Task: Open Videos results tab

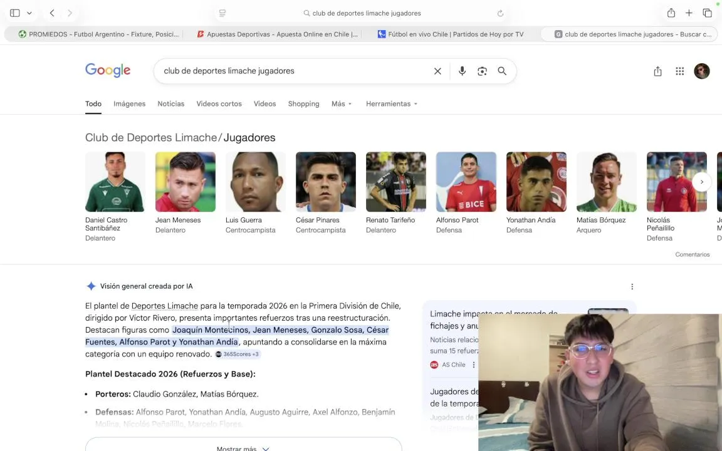Action: (x=264, y=104)
